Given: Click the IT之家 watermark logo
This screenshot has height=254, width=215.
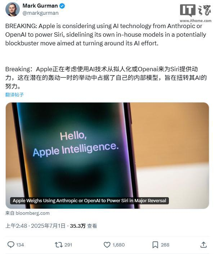Looking at the screenshot, I should tap(196, 13).
